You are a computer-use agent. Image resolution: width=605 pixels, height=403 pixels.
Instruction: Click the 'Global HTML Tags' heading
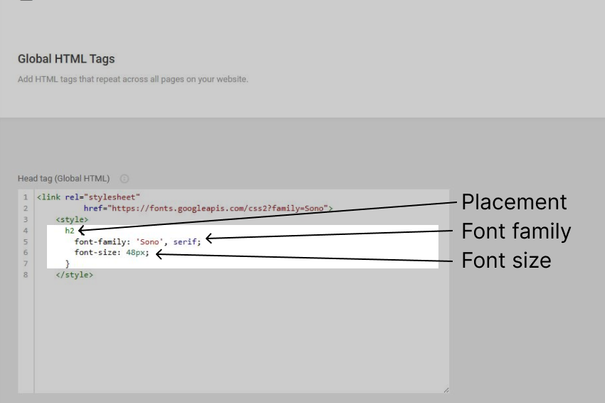pyautogui.click(x=66, y=58)
